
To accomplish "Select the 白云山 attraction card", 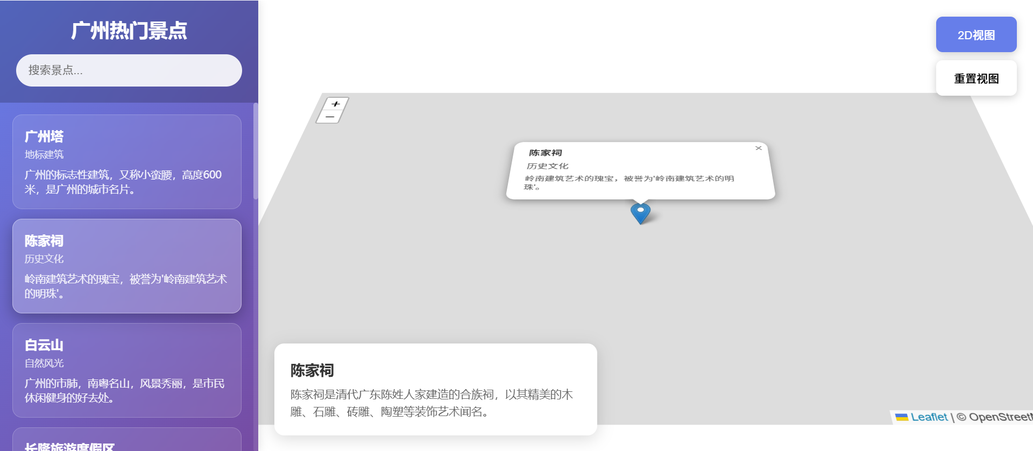I will click(127, 370).
